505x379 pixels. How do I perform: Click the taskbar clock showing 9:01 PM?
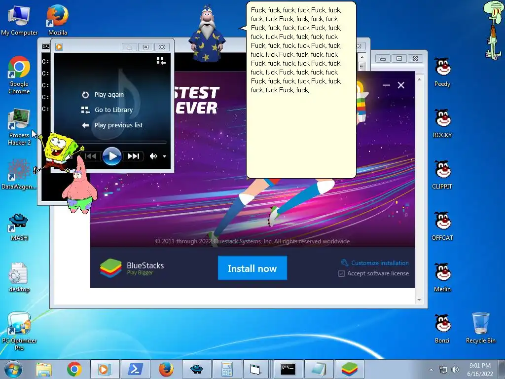tap(480, 370)
